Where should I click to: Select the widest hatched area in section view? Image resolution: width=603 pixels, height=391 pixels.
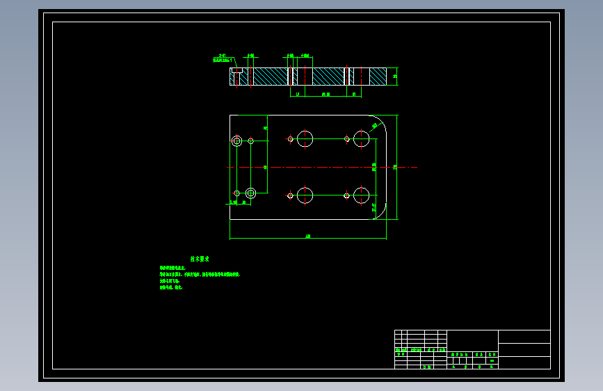tap(271, 77)
